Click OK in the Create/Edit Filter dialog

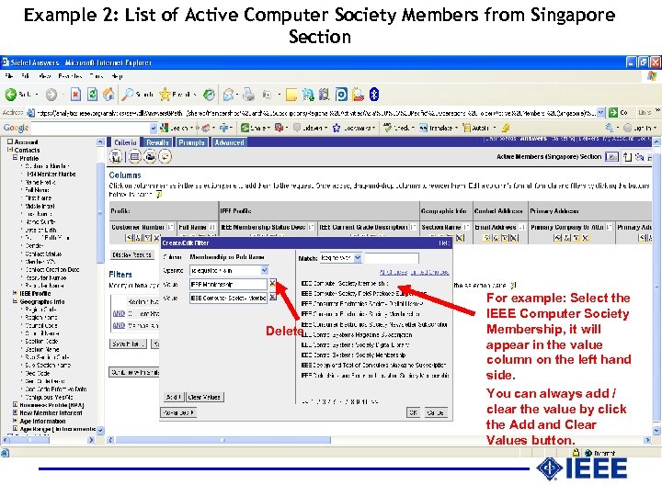tap(414, 412)
